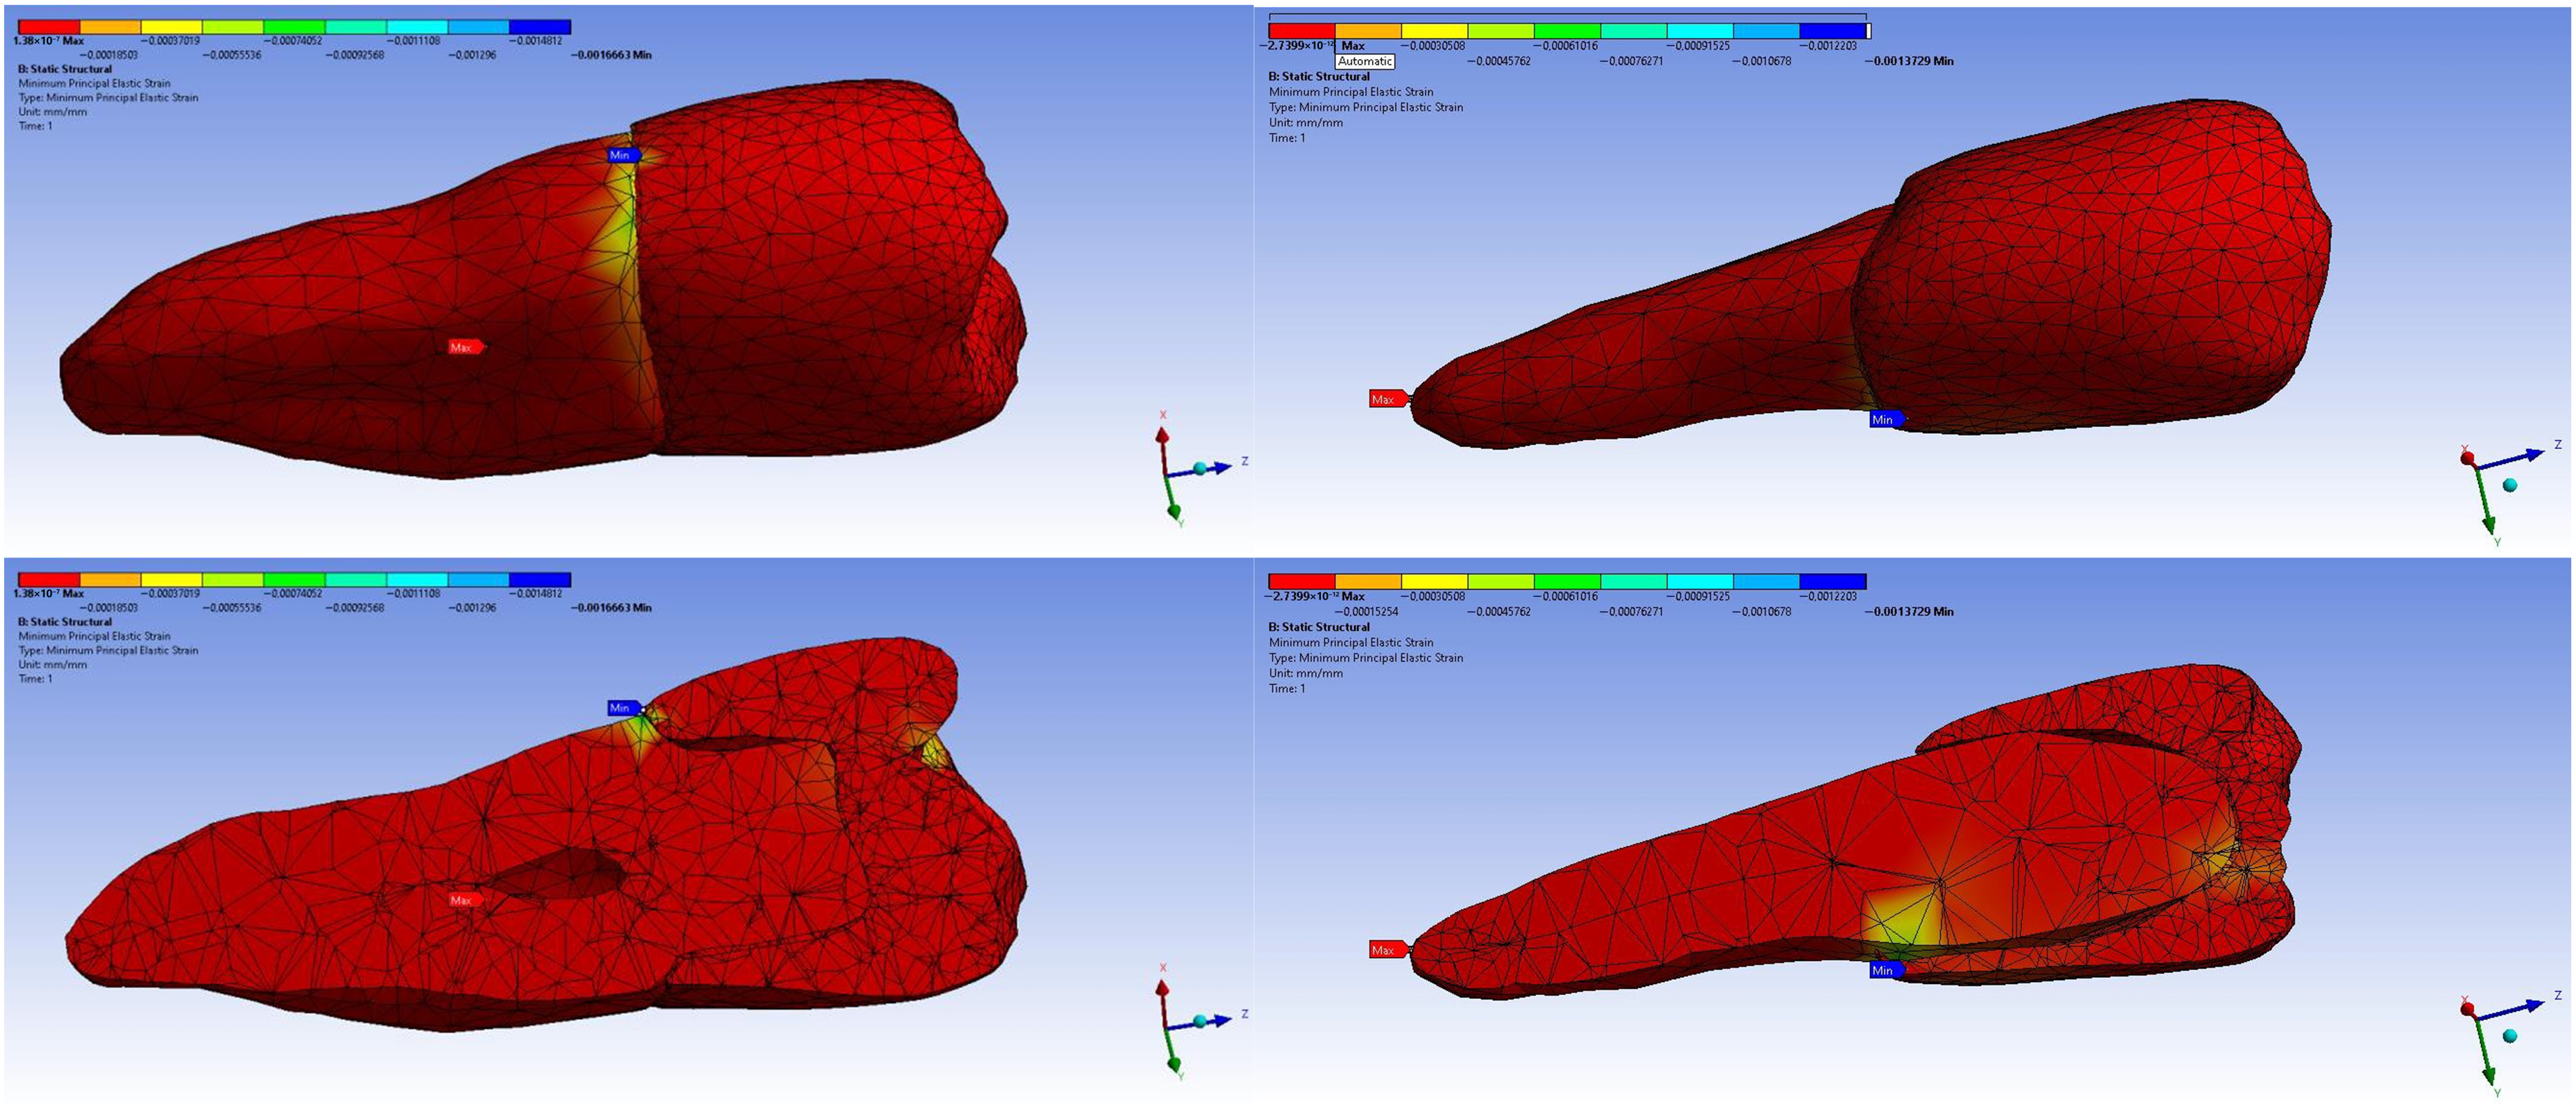Click the Automatic tooltip under top-right legend
This screenshot has height=1111, width=2576.
(1365, 61)
